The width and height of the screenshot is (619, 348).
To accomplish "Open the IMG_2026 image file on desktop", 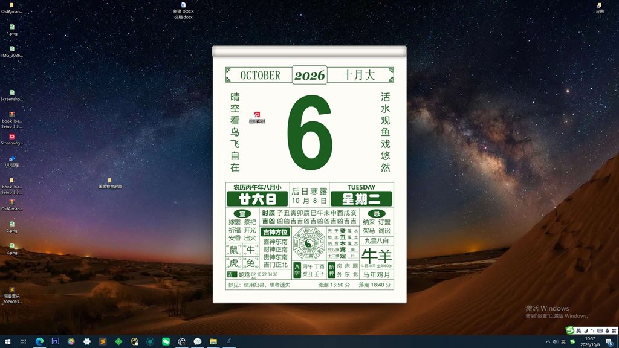I will pos(12,52).
